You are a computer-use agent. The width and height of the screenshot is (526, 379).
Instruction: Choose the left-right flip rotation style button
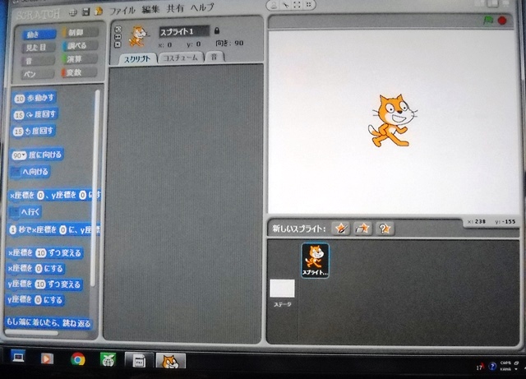coord(118,37)
